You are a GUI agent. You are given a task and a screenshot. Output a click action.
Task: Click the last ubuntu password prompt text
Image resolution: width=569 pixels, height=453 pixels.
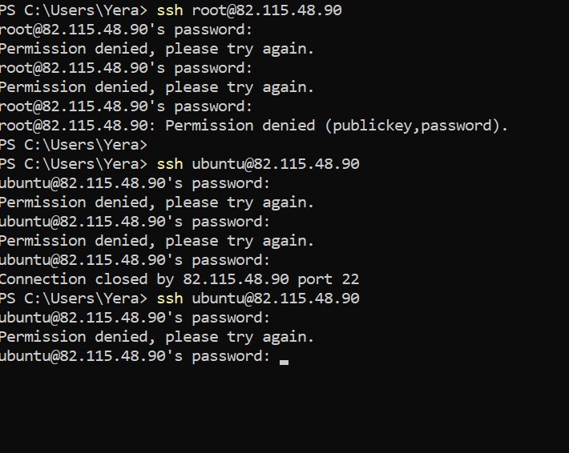click(135, 356)
